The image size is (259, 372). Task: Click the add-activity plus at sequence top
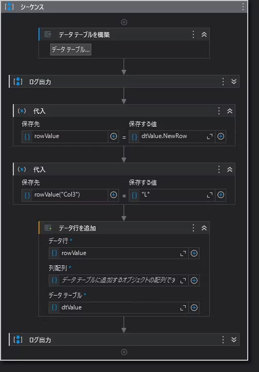coord(124,22)
